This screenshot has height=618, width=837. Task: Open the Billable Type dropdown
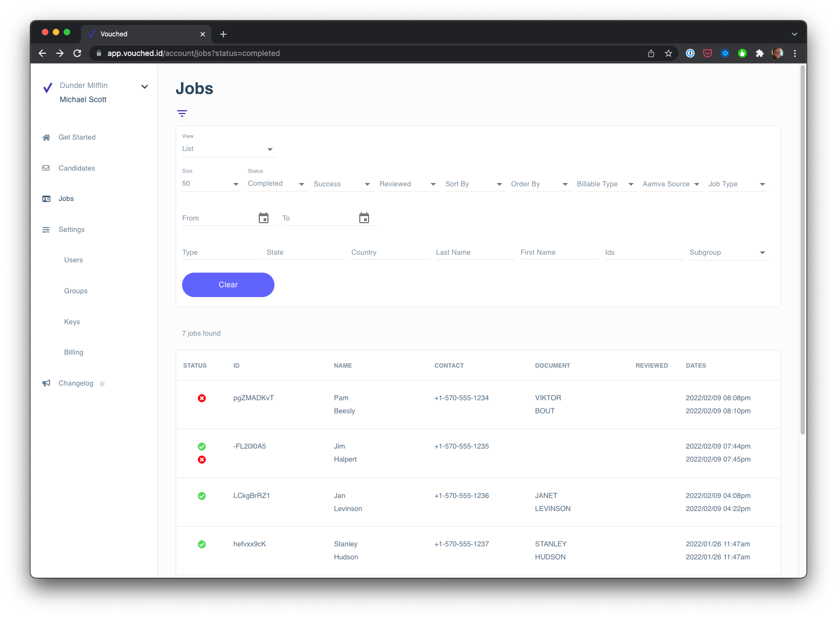607,184
